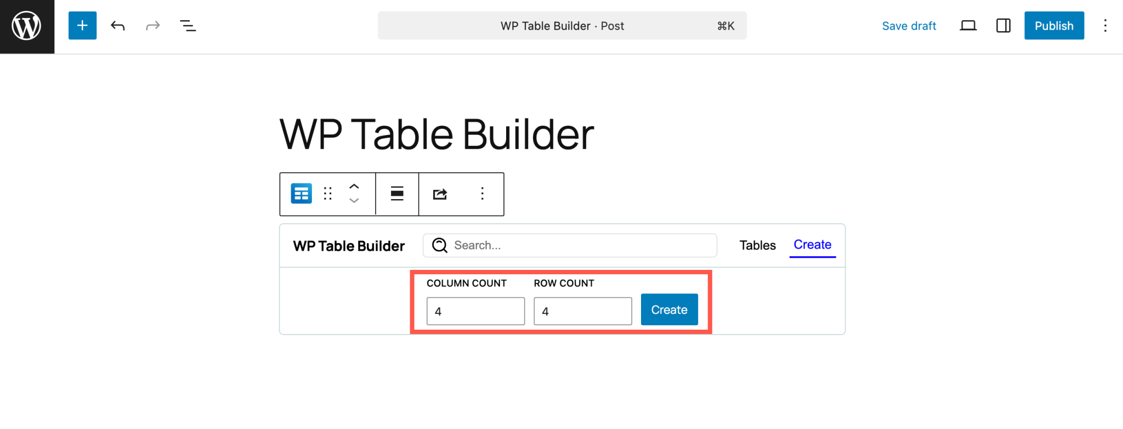Move the block up

354,187
